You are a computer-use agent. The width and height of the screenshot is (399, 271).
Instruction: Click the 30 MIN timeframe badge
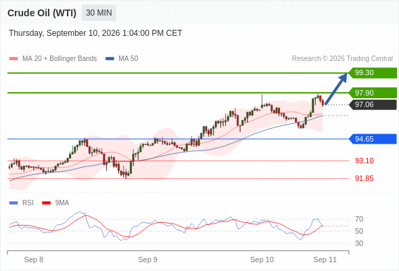[x=99, y=13]
